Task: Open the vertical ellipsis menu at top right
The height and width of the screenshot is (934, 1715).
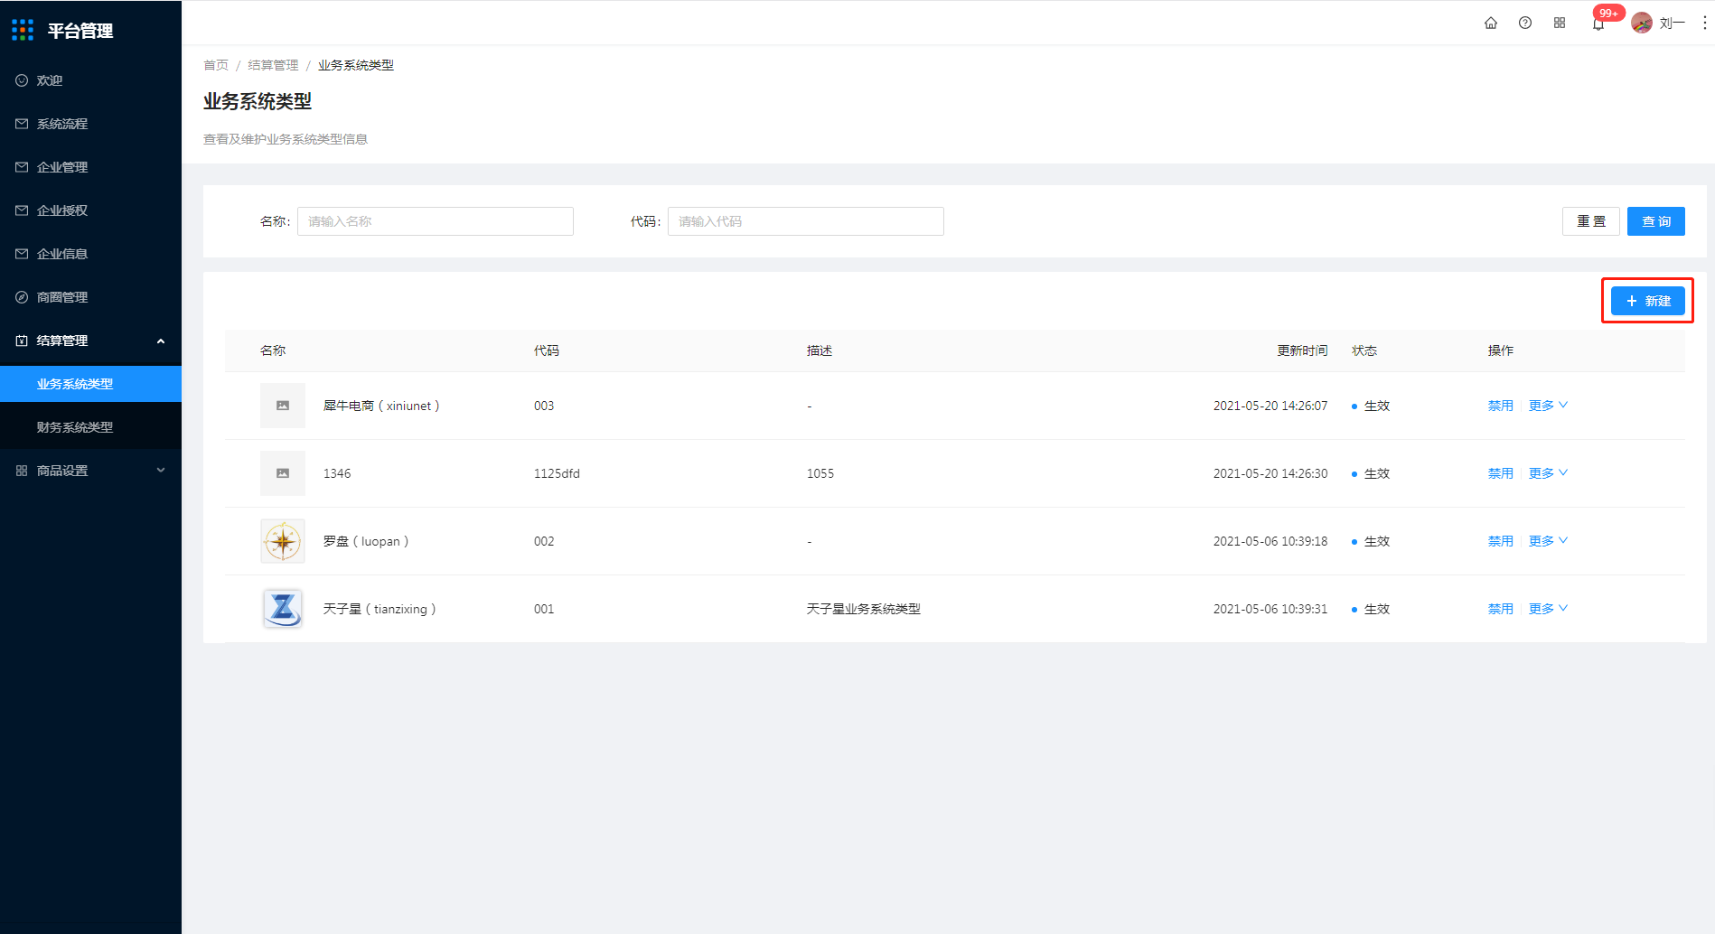Action: coord(1704,23)
